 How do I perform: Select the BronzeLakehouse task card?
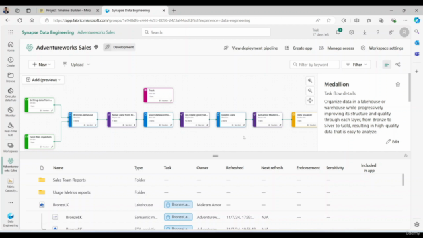pyautogui.click(x=83, y=120)
